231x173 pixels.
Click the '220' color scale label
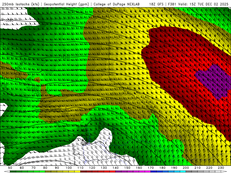209,168
